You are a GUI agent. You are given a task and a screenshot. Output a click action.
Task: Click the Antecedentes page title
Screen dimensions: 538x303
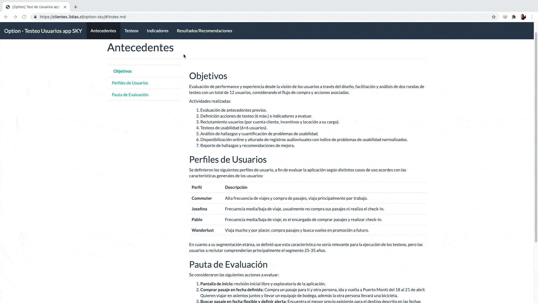tap(140, 47)
